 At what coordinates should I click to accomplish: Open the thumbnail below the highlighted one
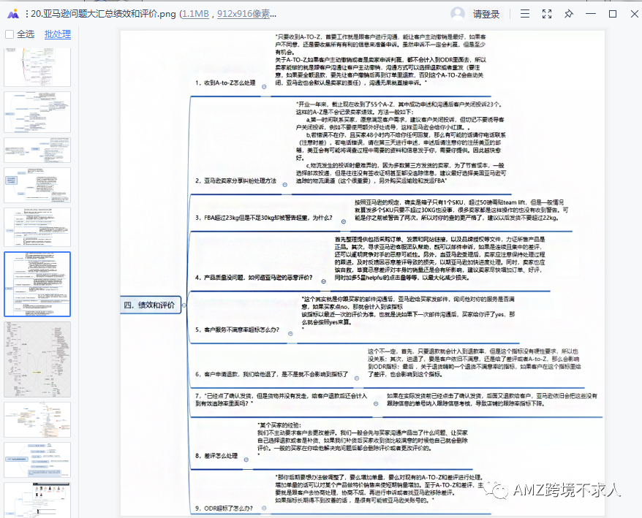[x=37, y=359]
